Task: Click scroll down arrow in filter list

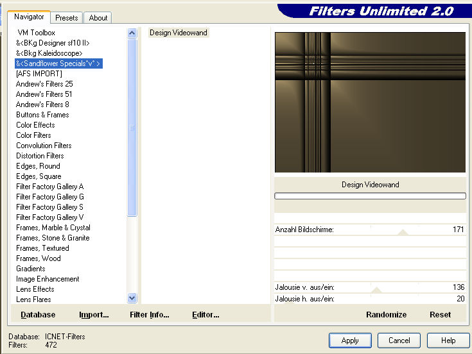Action: pos(132,298)
